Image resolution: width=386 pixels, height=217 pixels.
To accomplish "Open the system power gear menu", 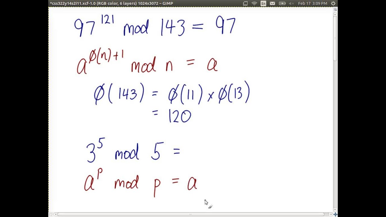I will [333, 3].
